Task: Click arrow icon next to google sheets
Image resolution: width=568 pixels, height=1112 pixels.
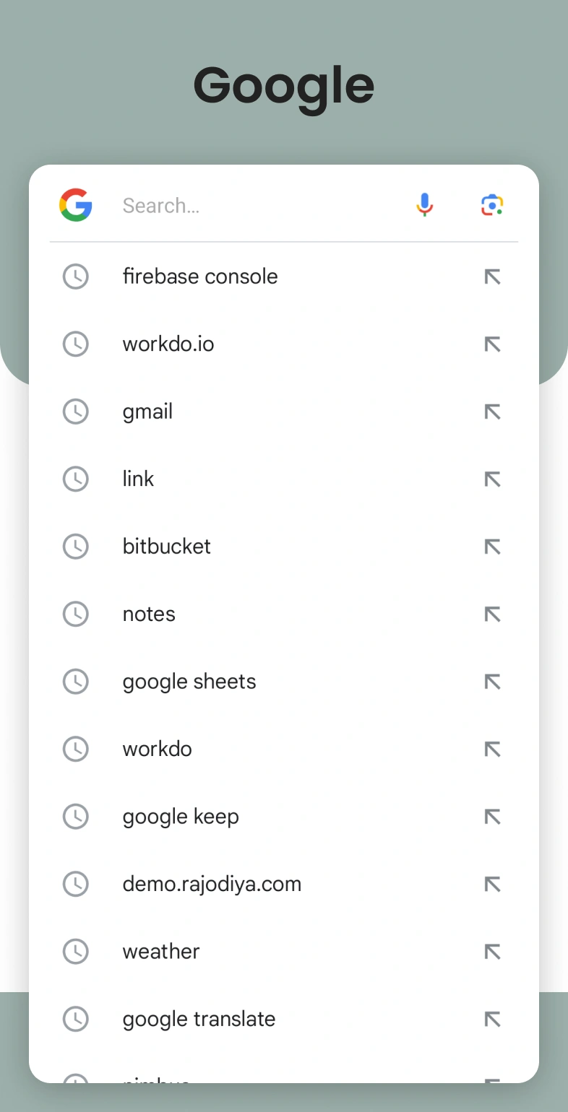Action: click(x=492, y=682)
